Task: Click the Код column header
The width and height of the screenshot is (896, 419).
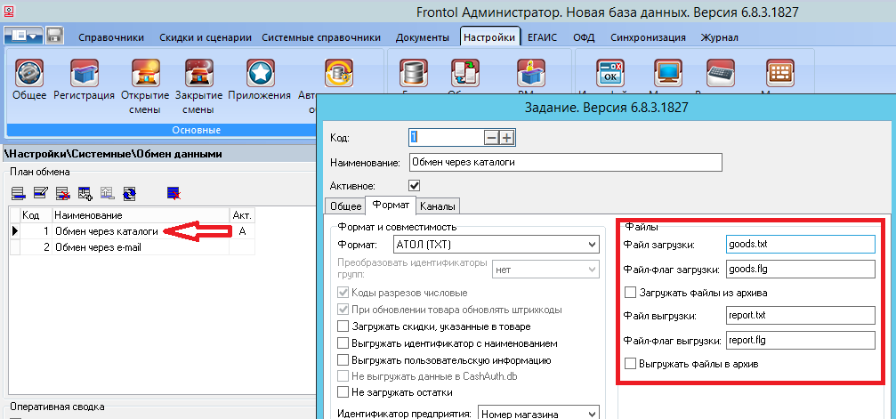Action: coord(36,215)
